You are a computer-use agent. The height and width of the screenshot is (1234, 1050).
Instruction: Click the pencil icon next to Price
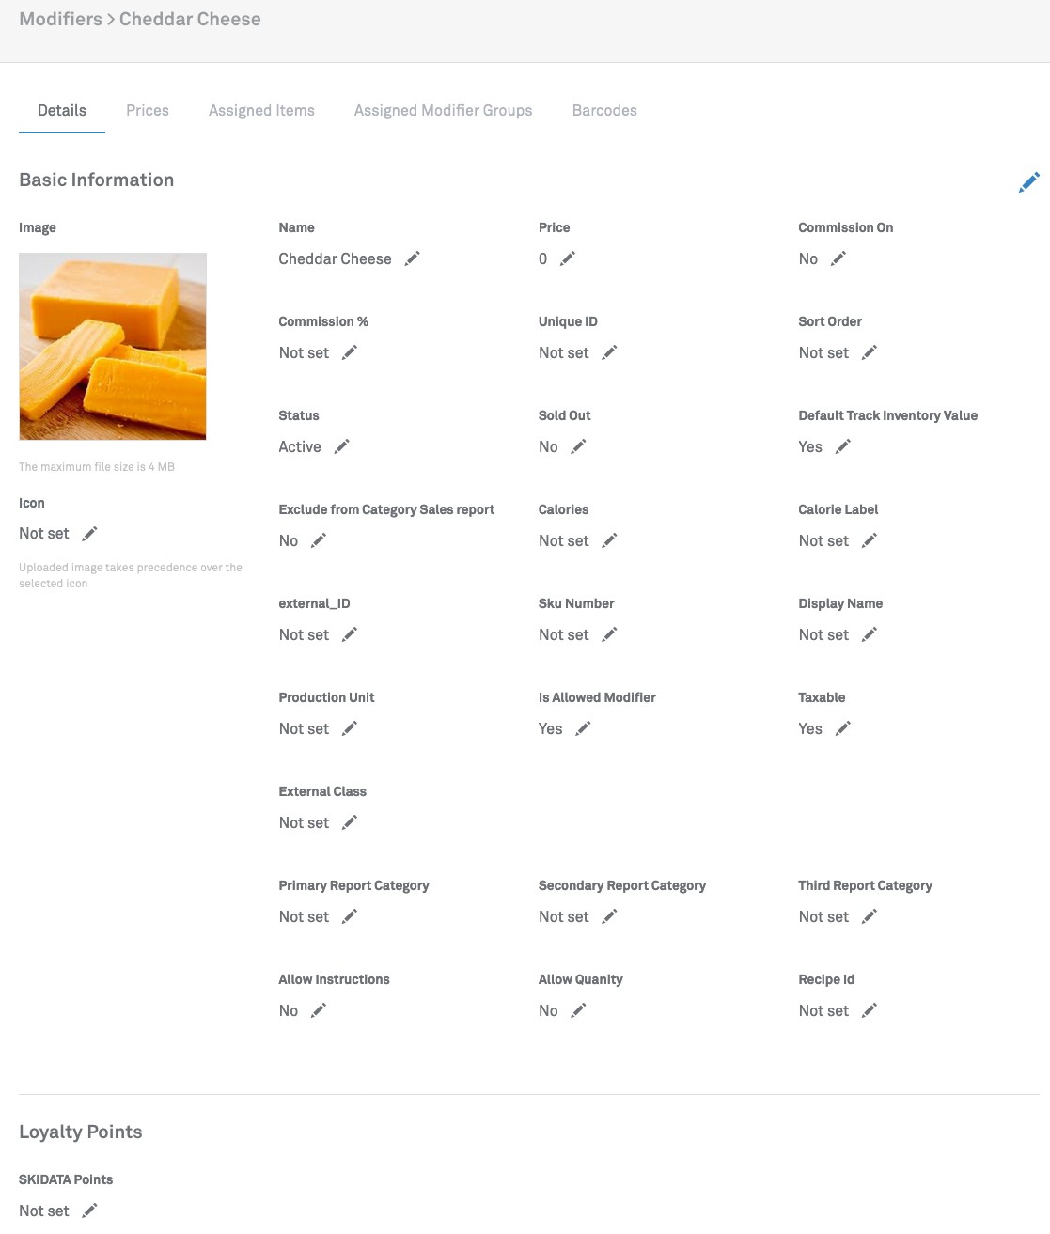(568, 258)
